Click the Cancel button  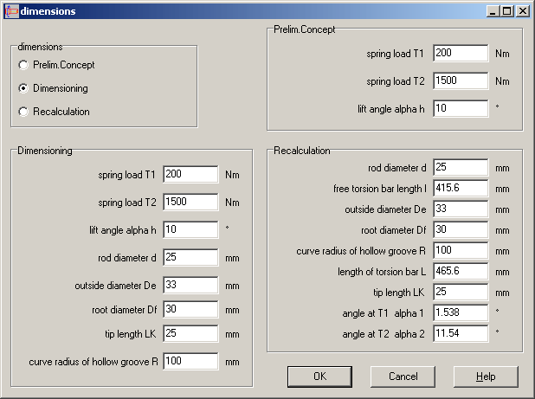403,376
